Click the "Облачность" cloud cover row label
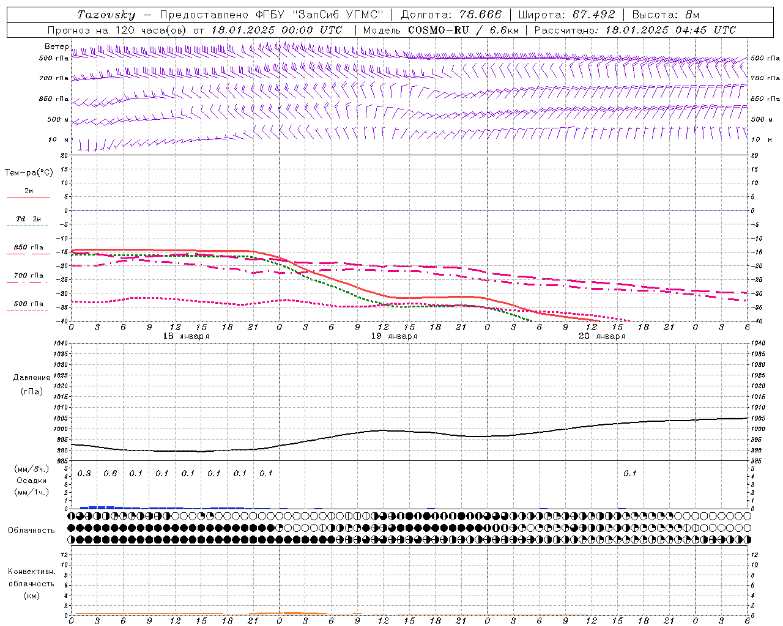Viewport: 783px width, 626px height. pos(31,531)
